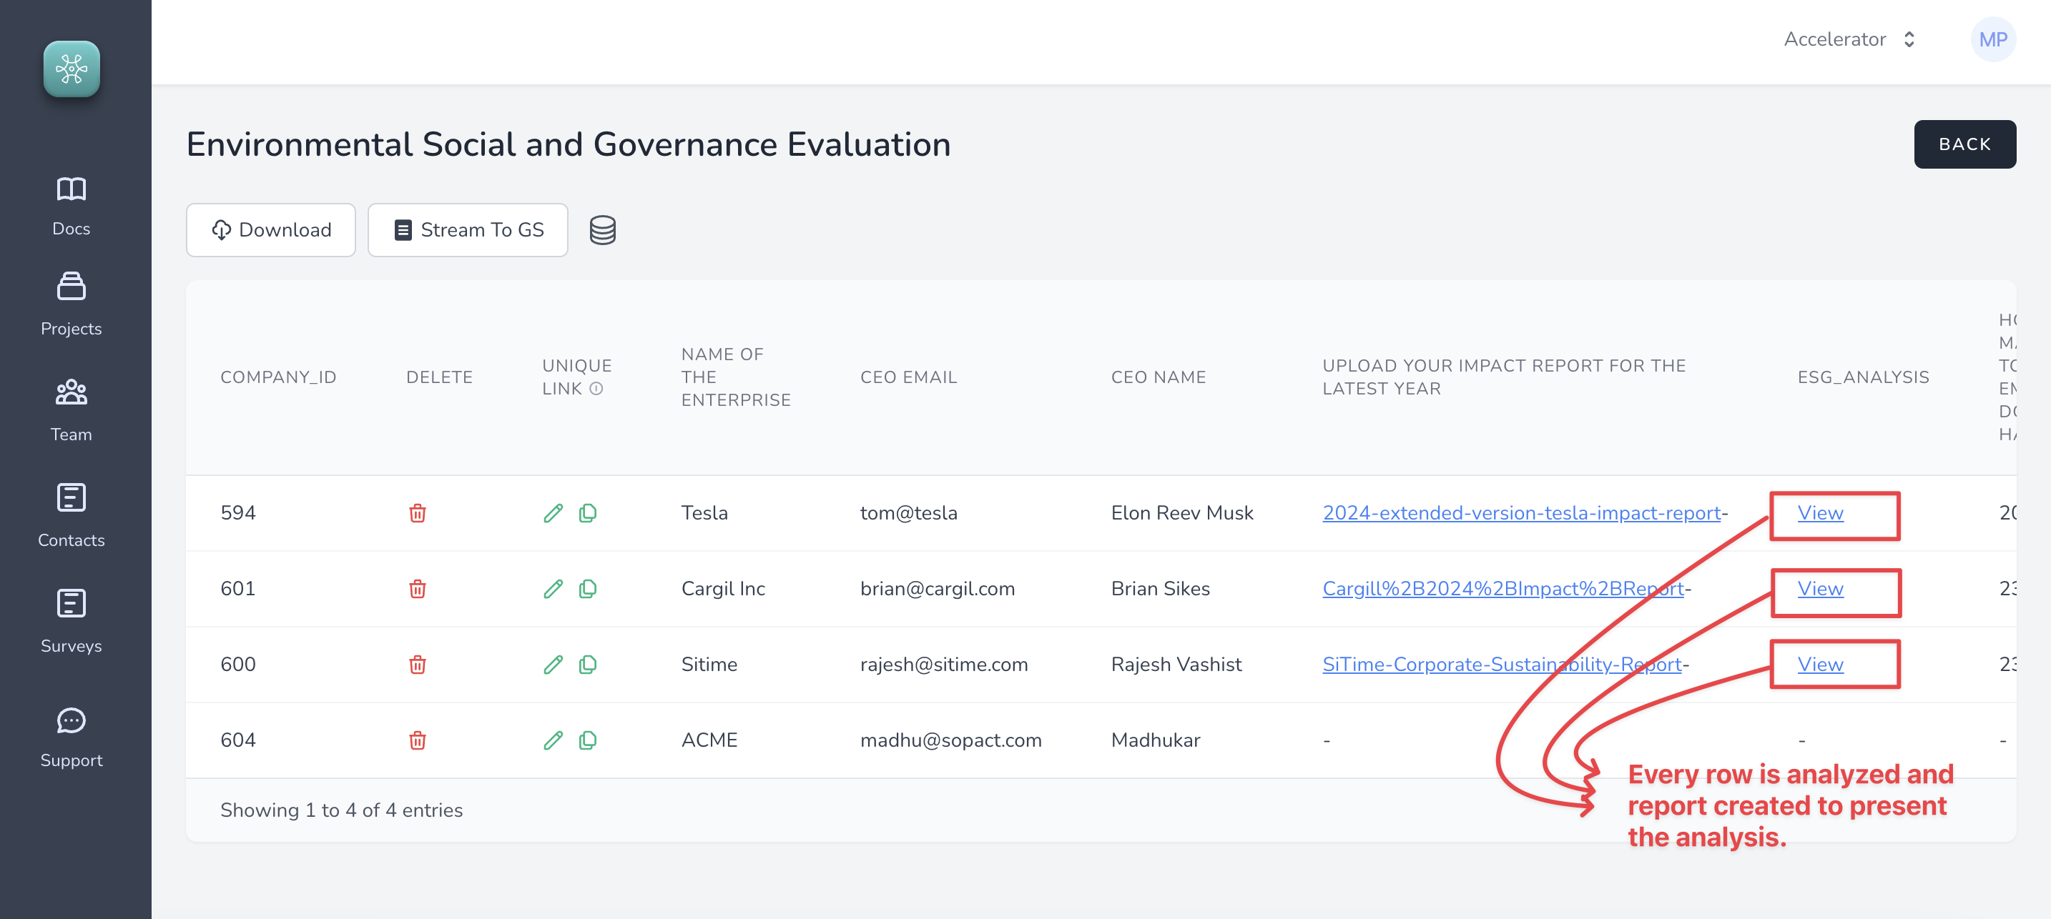The width and height of the screenshot is (2051, 919).
Task: Click the Download button
Action: point(271,230)
